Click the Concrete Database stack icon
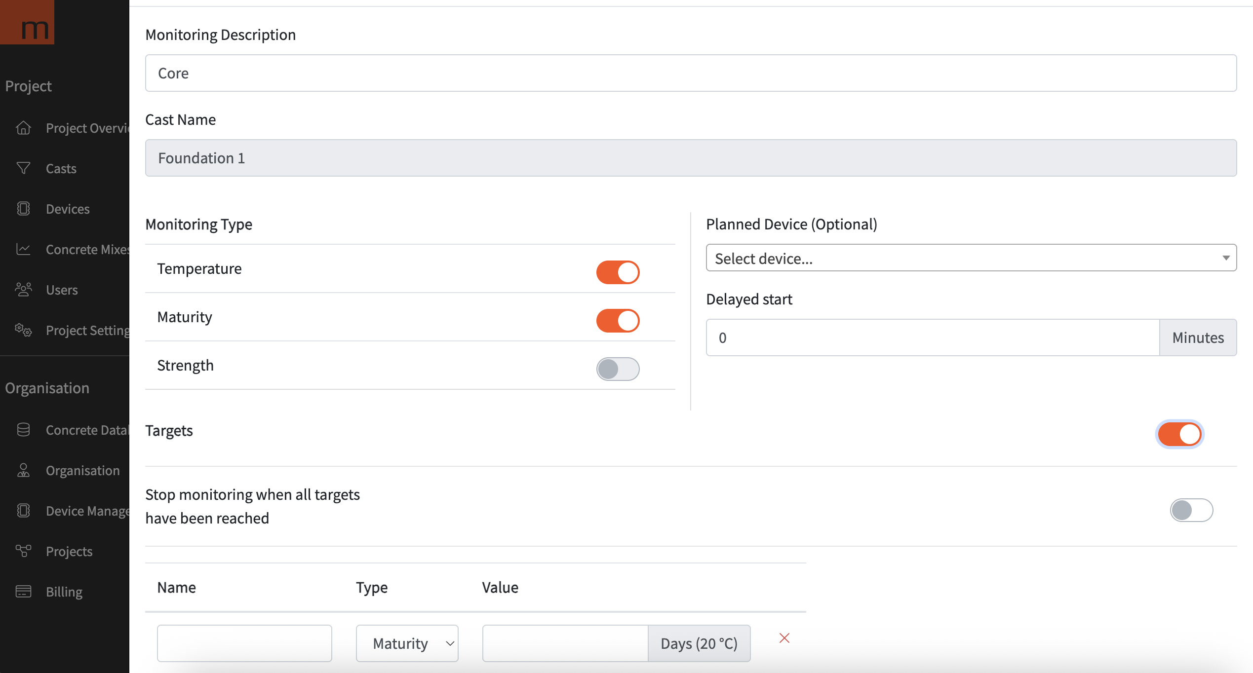The image size is (1253, 673). pyautogui.click(x=23, y=430)
